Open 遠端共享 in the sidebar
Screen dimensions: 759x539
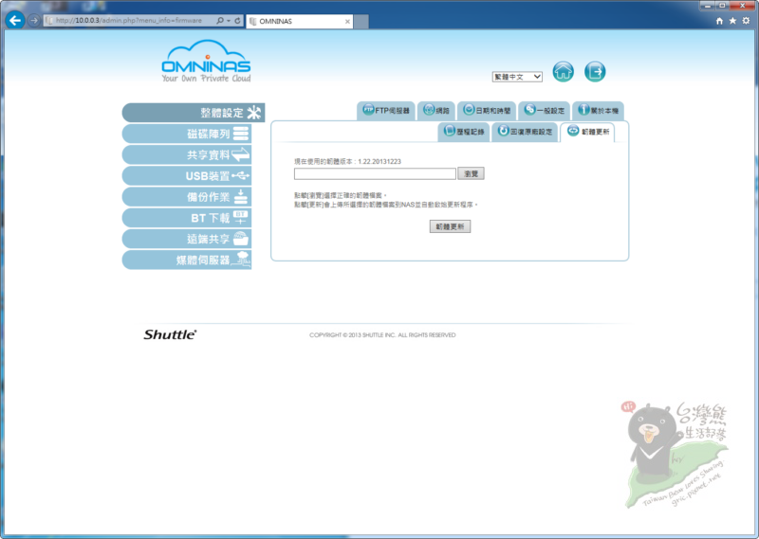[x=187, y=239]
